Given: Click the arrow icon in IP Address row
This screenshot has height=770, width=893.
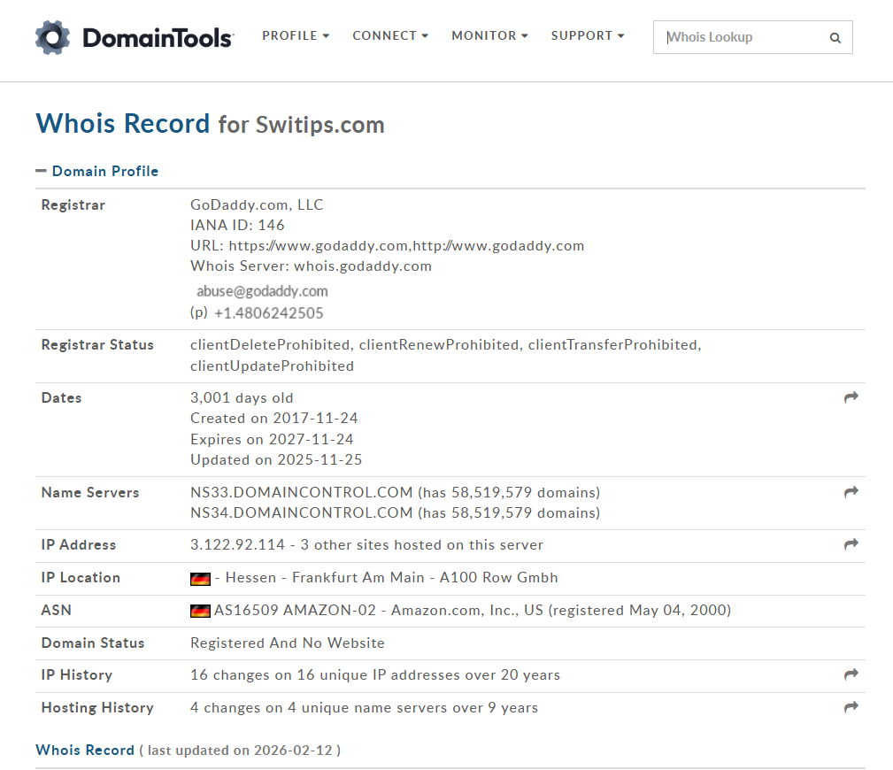Looking at the screenshot, I should [851, 545].
